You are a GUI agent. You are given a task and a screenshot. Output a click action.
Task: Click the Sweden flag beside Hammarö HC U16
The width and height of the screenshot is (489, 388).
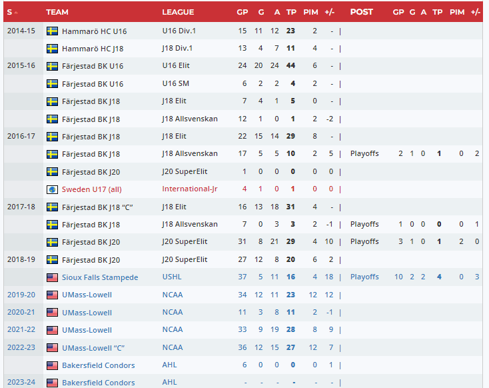(x=52, y=31)
